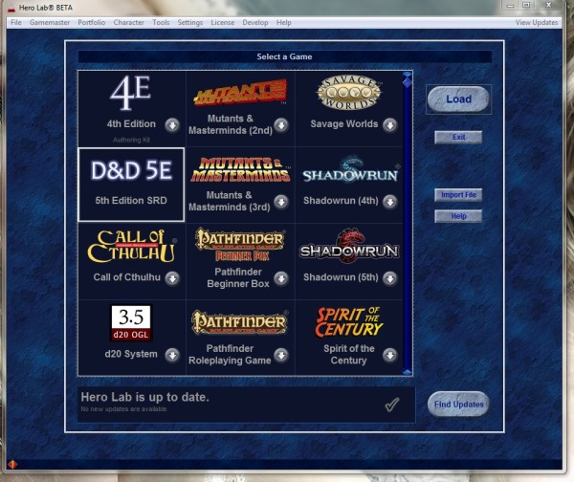Open the Tools menu
The height and width of the screenshot is (482, 574).
click(x=161, y=23)
